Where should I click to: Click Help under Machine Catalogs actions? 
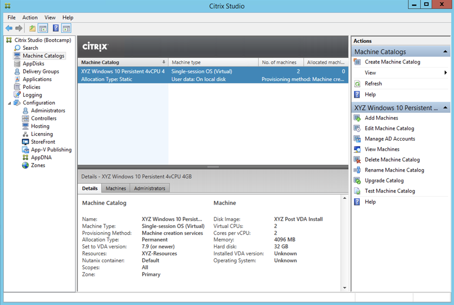[370, 94]
